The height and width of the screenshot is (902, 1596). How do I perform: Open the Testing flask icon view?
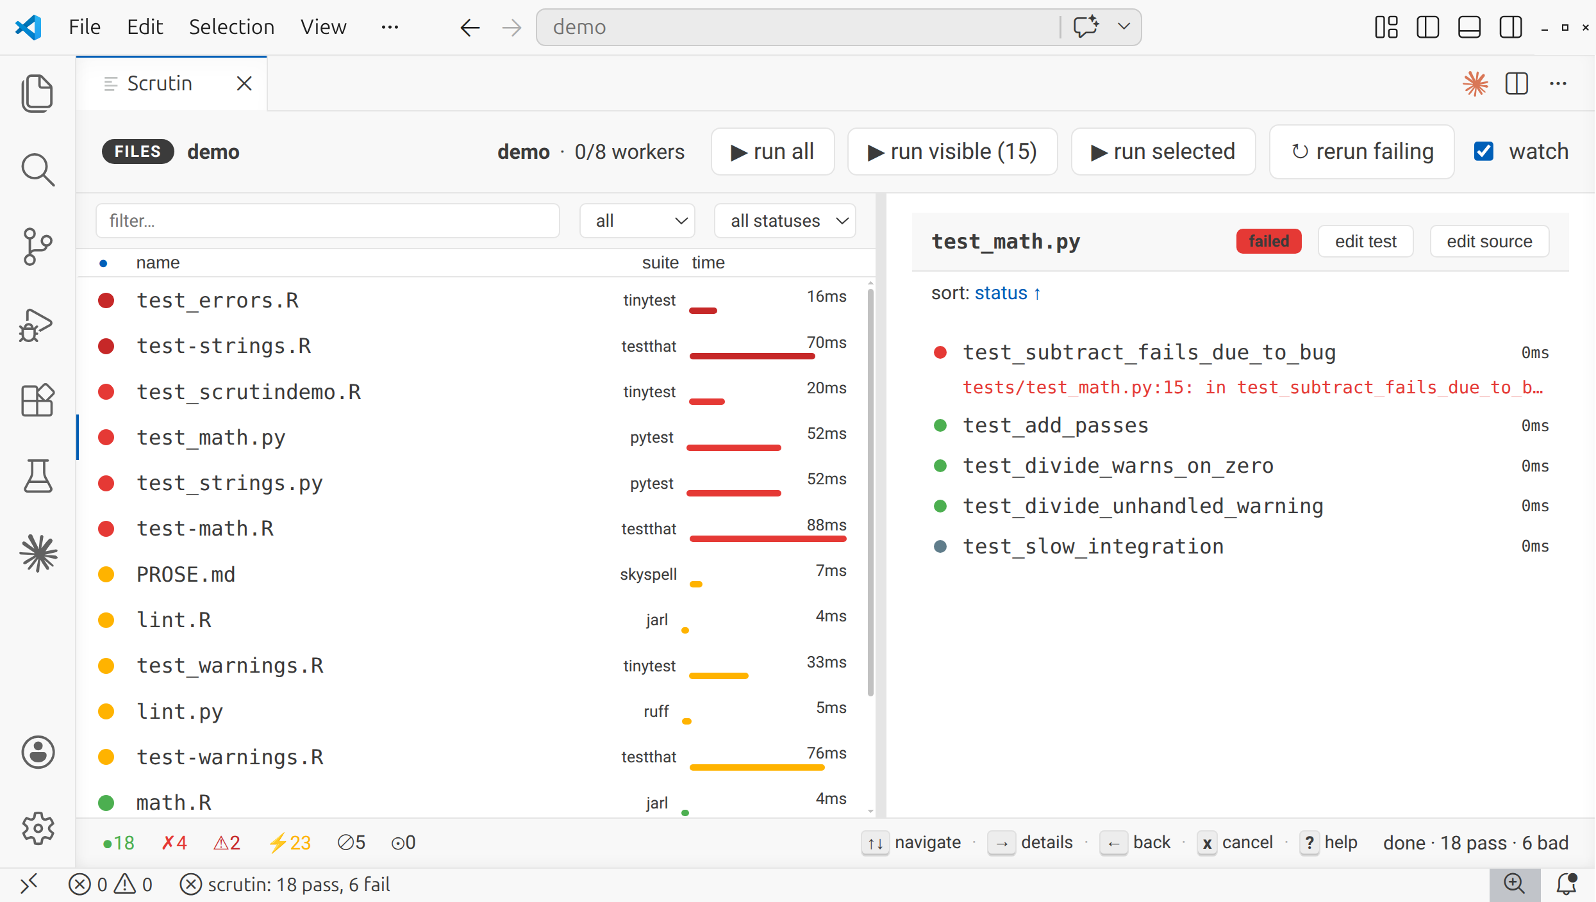[37, 476]
